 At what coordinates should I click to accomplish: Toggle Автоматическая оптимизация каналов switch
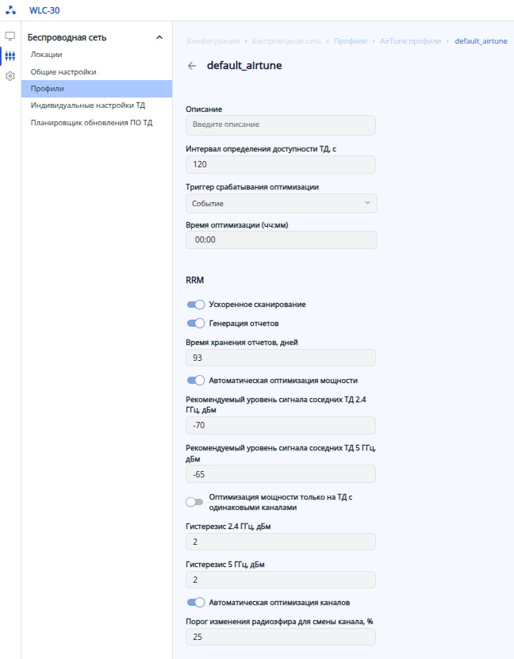pos(195,602)
